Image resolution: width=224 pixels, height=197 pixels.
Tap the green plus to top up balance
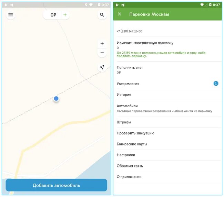pos(65,15)
